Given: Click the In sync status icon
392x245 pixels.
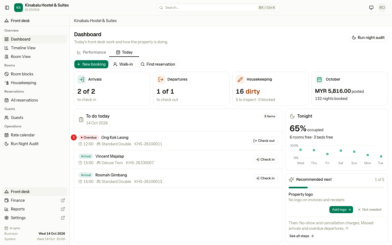Looking at the screenshot, I should pos(6,228).
